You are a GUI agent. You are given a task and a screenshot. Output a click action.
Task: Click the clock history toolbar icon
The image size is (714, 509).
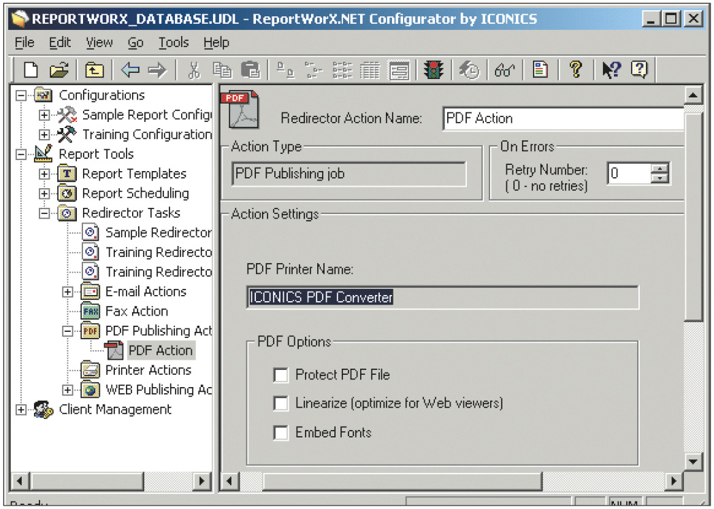click(469, 70)
